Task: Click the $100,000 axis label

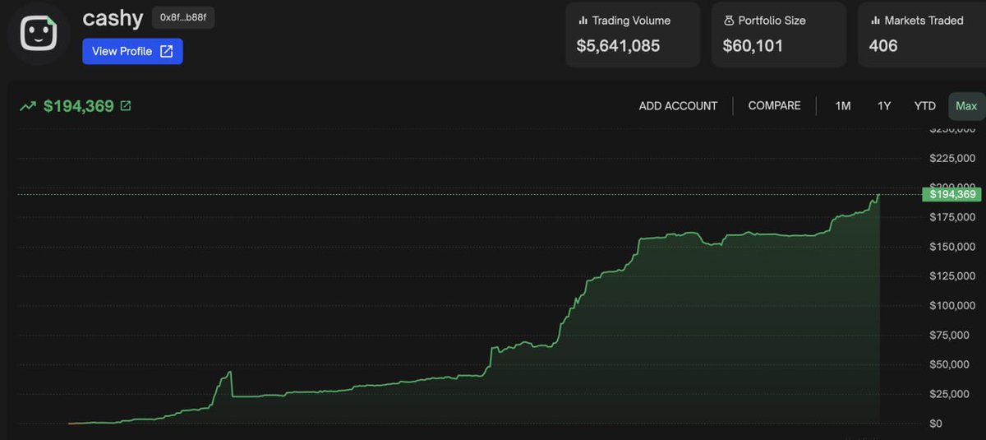Action: click(952, 306)
